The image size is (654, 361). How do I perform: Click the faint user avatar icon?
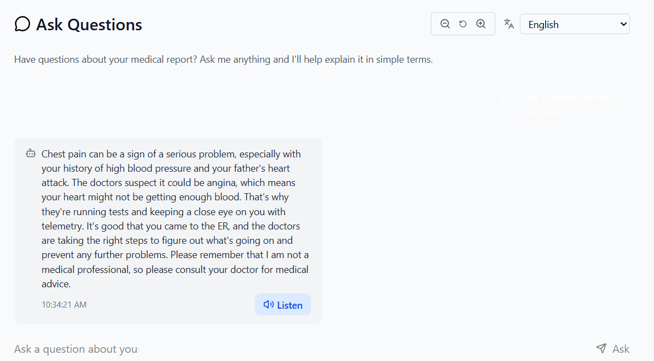click(503, 98)
